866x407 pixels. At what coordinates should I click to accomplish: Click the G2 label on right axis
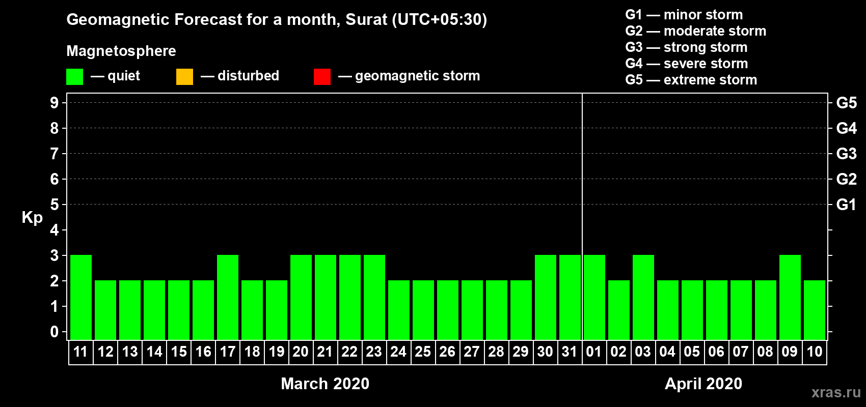846,179
